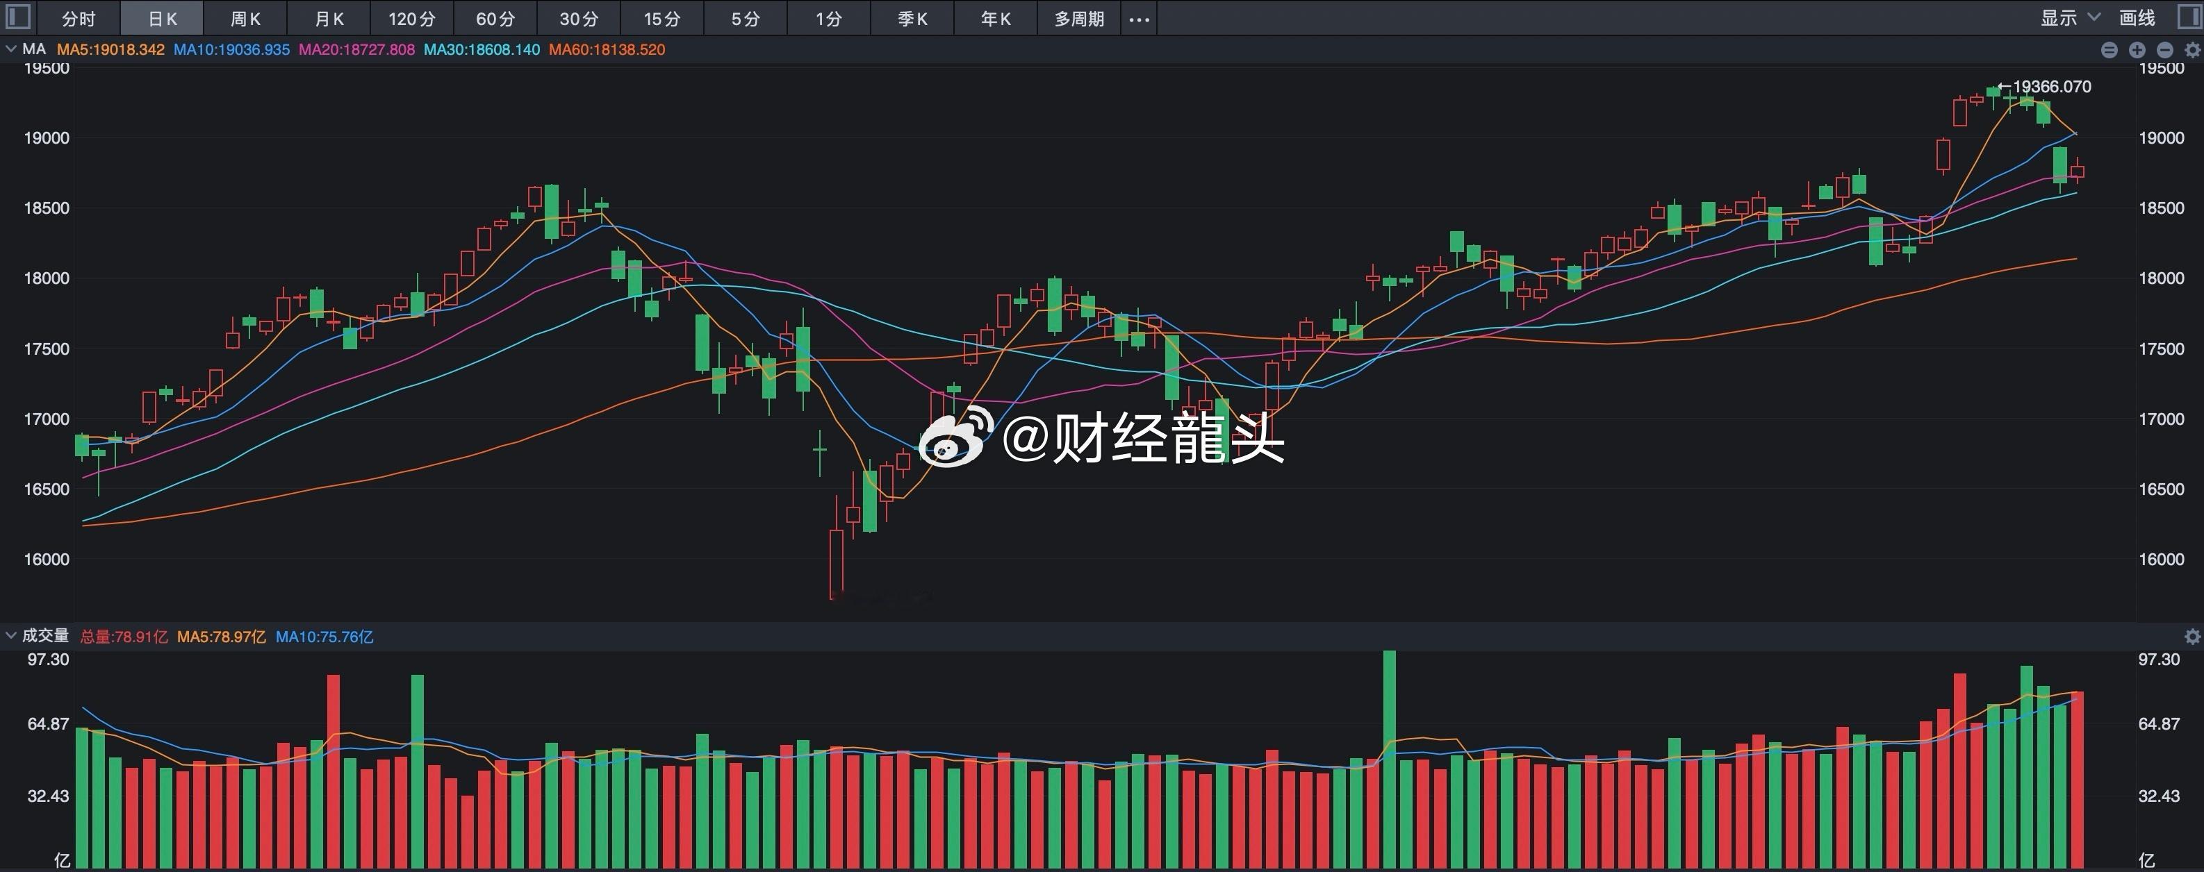Screen dimensions: 2204x872
Task: Click the MA10:19036.935 label
Action: point(232,49)
